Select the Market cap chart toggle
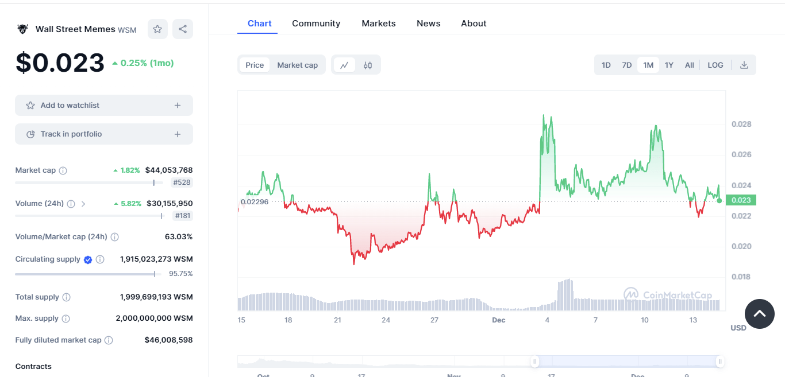Image resolution: width=785 pixels, height=377 pixels. pyautogui.click(x=298, y=65)
